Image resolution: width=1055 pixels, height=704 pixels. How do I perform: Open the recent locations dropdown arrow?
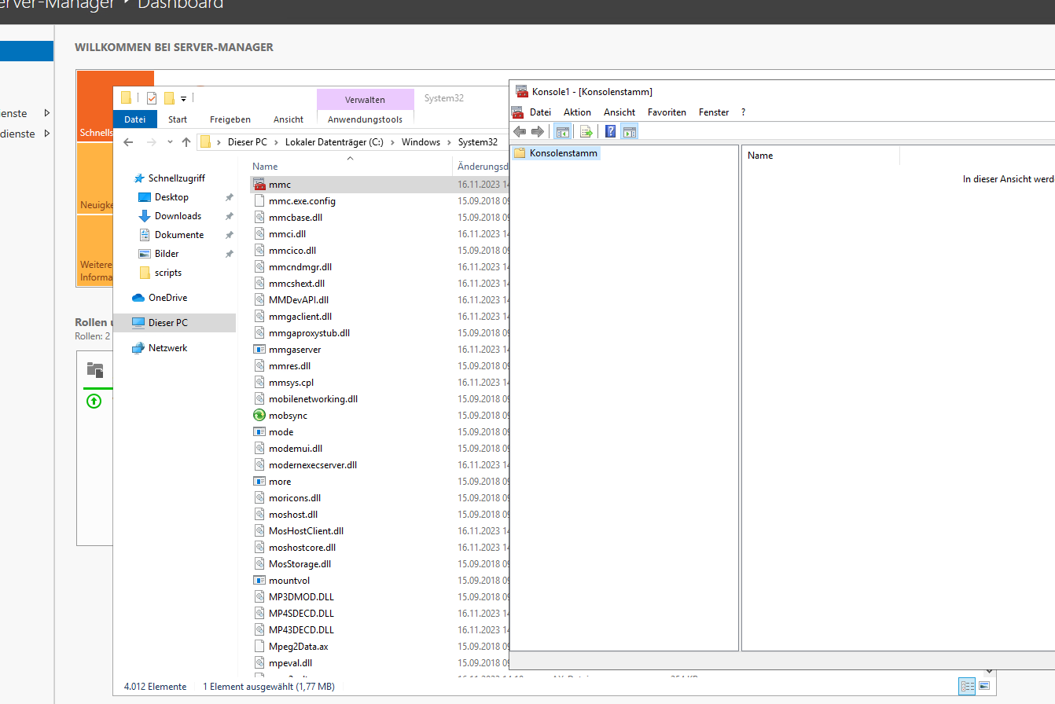pos(170,142)
